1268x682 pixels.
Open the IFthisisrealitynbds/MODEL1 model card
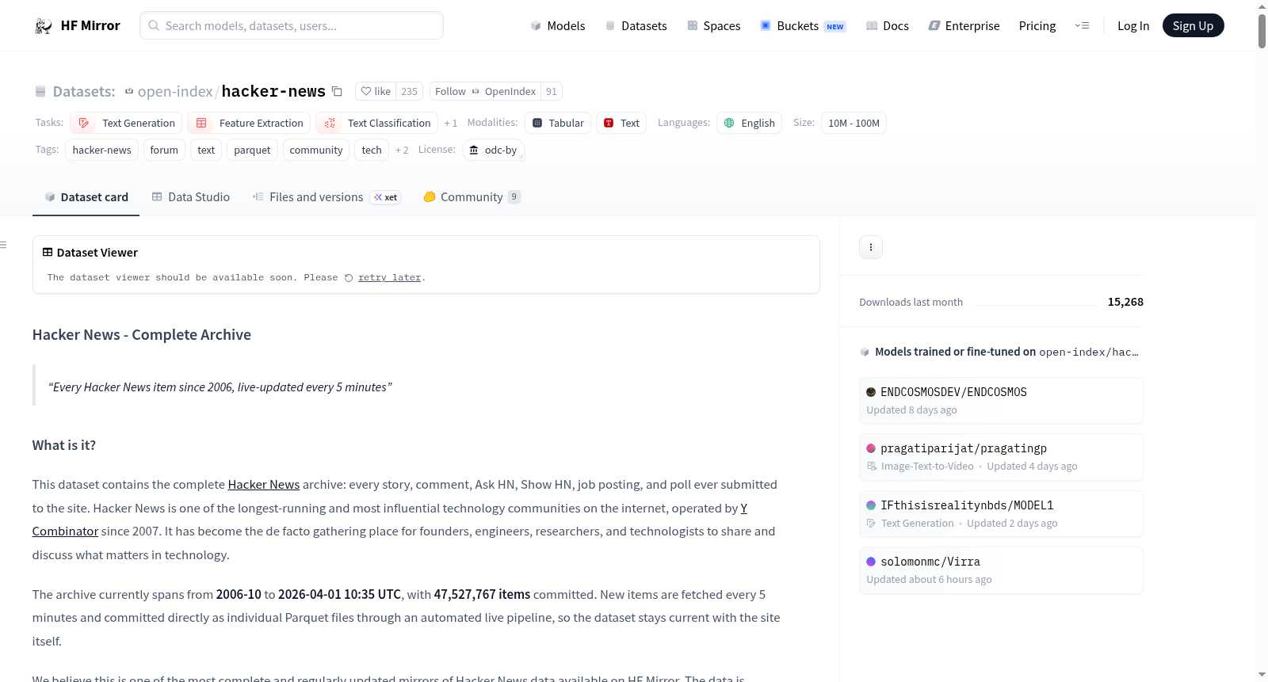[x=1001, y=514]
